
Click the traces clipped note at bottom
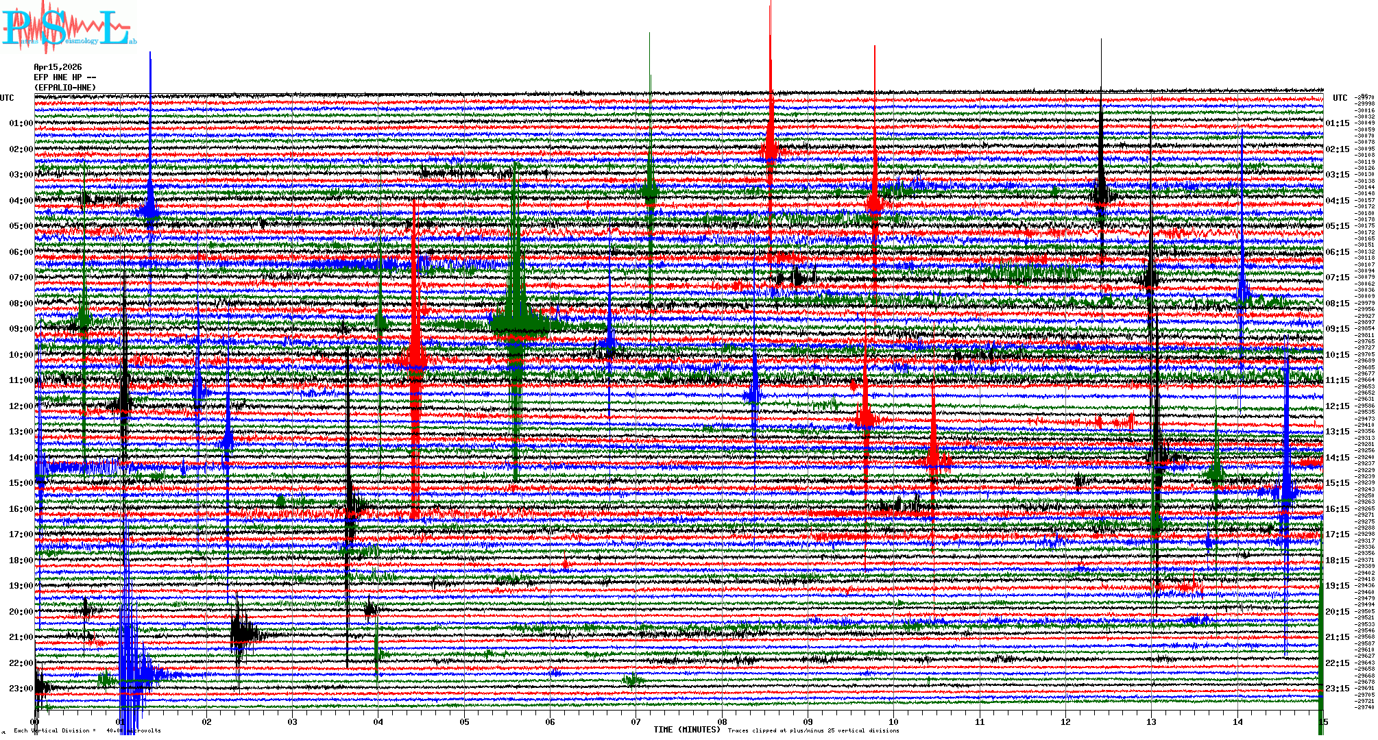[x=813, y=730]
